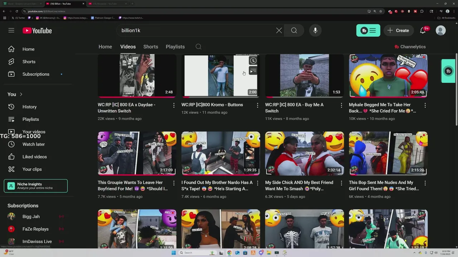The width and height of the screenshot is (458, 257).
Task: Click Add to queue on Kromo Buttons thumbnail
Action: (253, 71)
